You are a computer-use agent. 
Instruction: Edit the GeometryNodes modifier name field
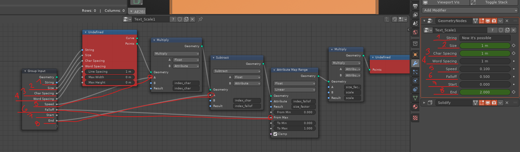coord(453,21)
